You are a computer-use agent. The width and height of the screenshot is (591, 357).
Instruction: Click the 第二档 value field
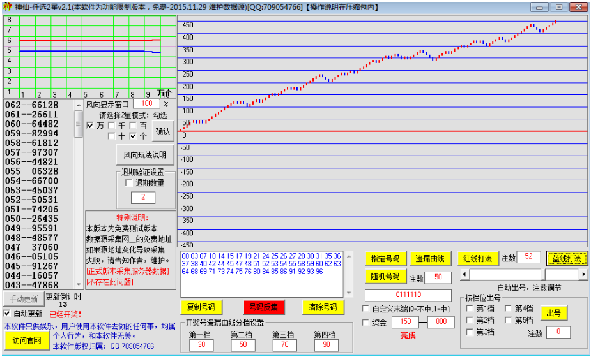pos(243,345)
